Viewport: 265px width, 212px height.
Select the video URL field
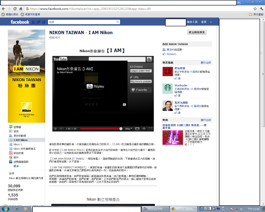(x=141, y=81)
